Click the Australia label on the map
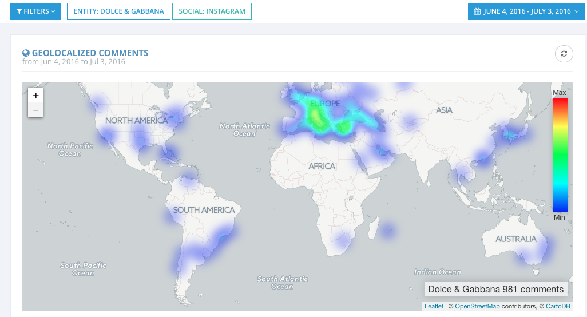This screenshot has width=587, height=317. [515, 239]
